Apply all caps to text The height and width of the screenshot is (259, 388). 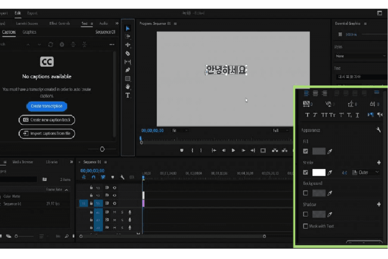point(324,115)
